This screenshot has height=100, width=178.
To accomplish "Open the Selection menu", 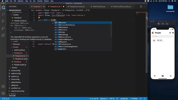I will point(21,1).
